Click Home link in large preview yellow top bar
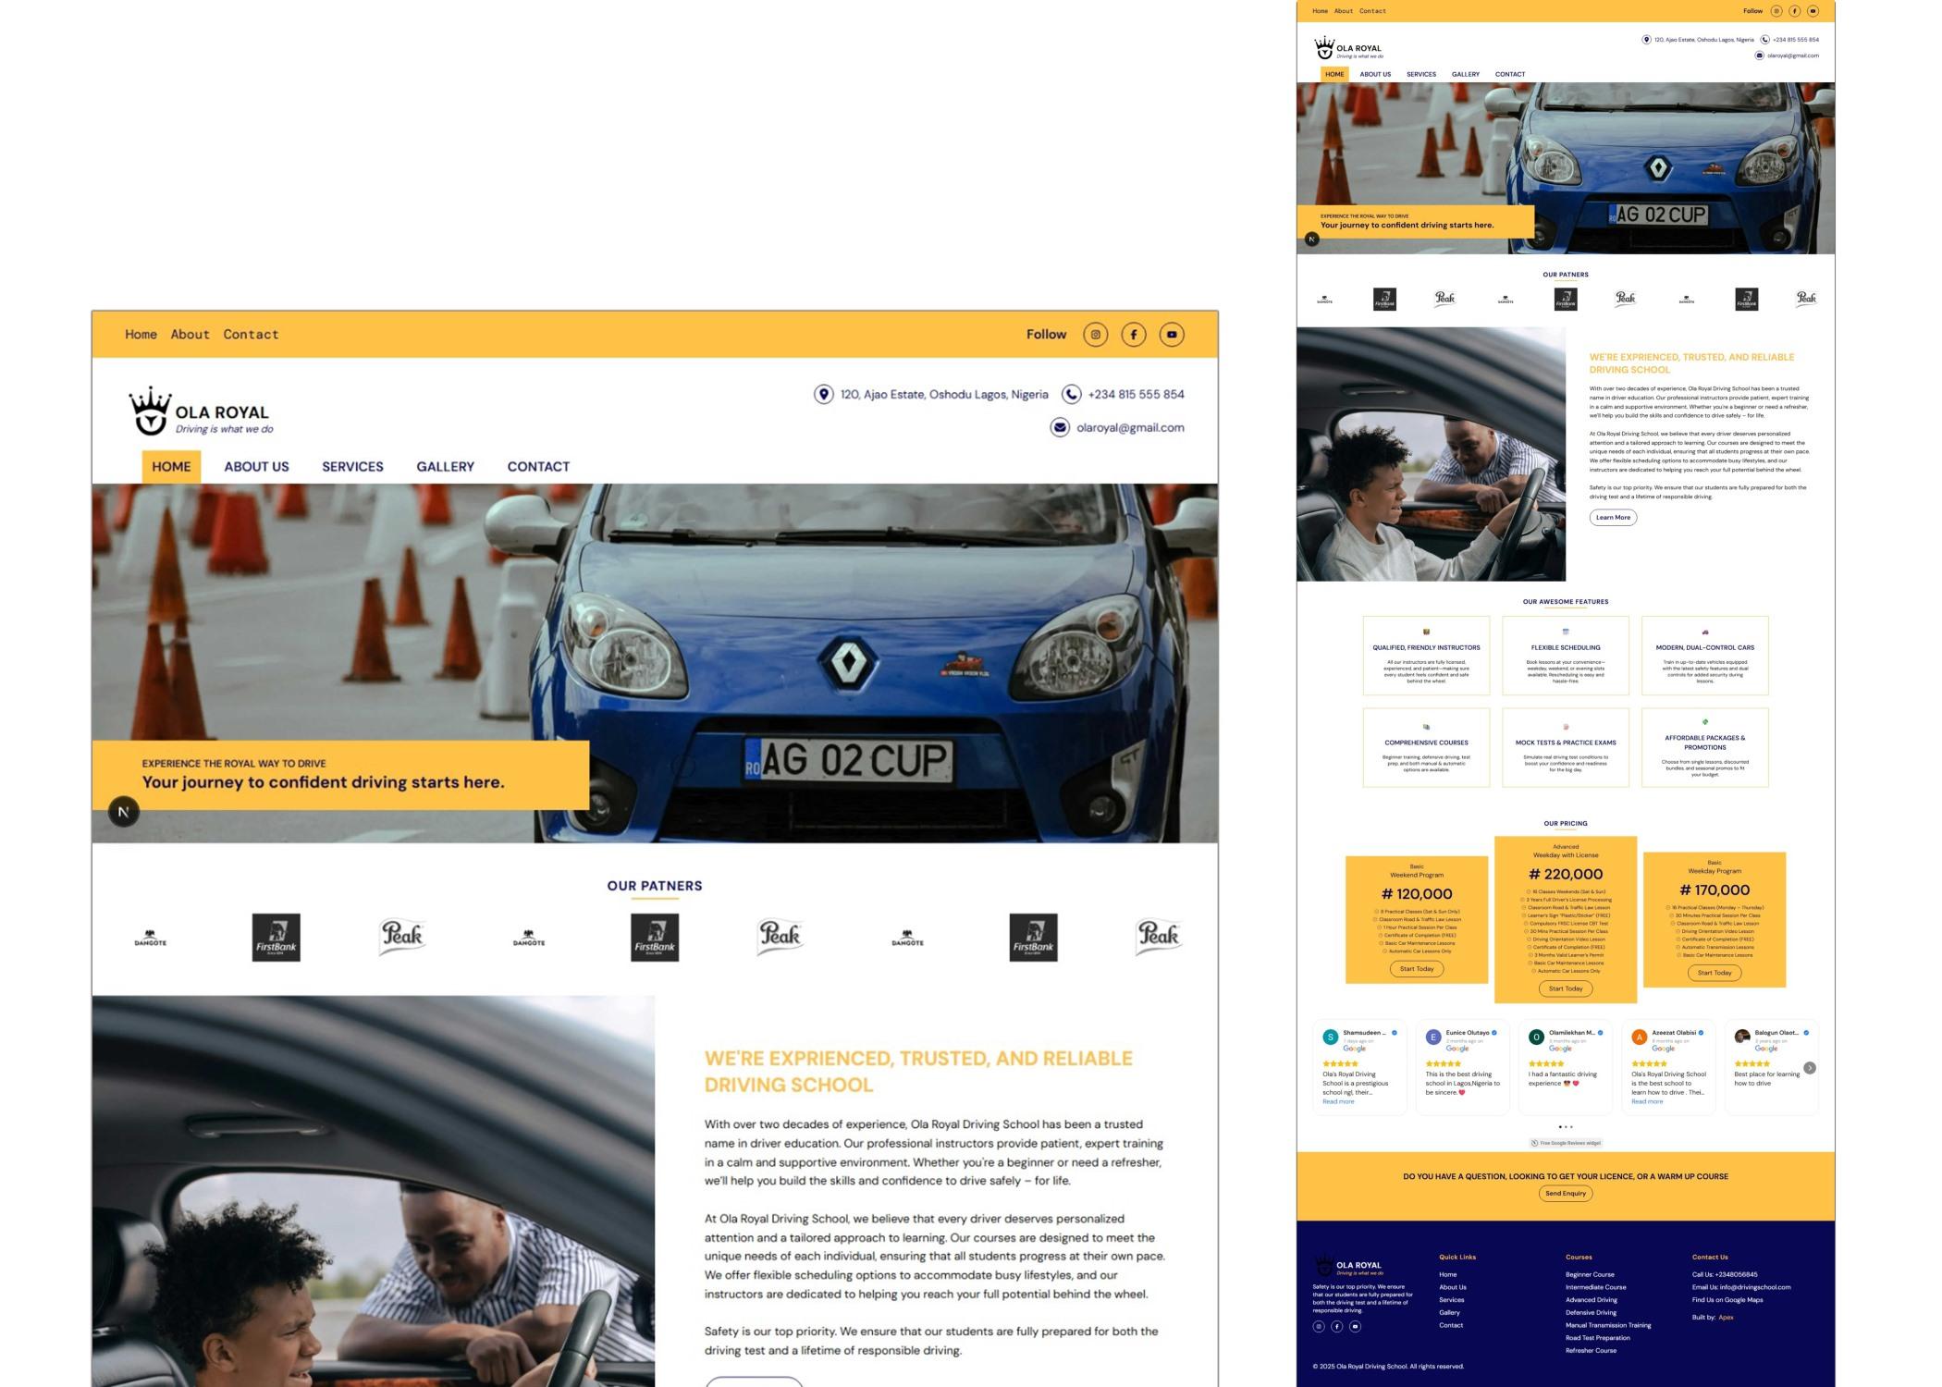The width and height of the screenshot is (1942, 1387). tap(141, 335)
